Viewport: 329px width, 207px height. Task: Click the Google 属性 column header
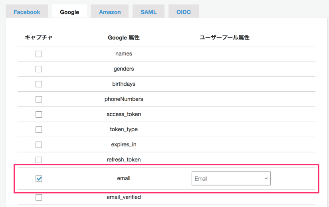(x=124, y=37)
